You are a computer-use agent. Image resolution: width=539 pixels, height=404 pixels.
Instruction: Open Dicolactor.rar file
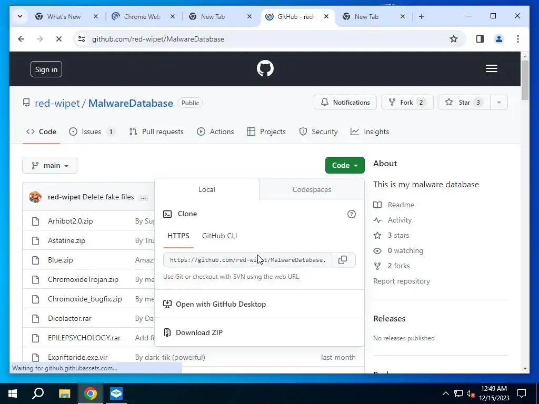[x=70, y=318]
